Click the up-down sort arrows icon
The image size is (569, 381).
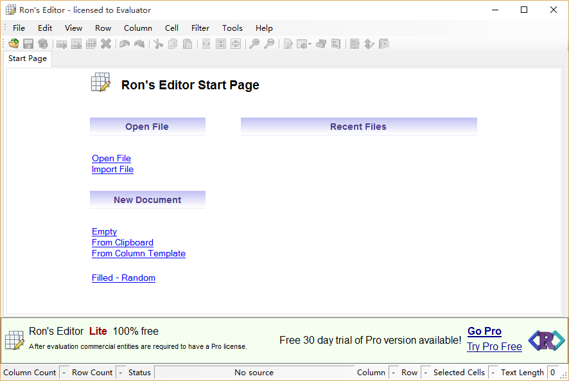pos(369,44)
